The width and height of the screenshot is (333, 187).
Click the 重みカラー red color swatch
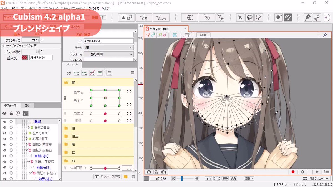click(25, 58)
